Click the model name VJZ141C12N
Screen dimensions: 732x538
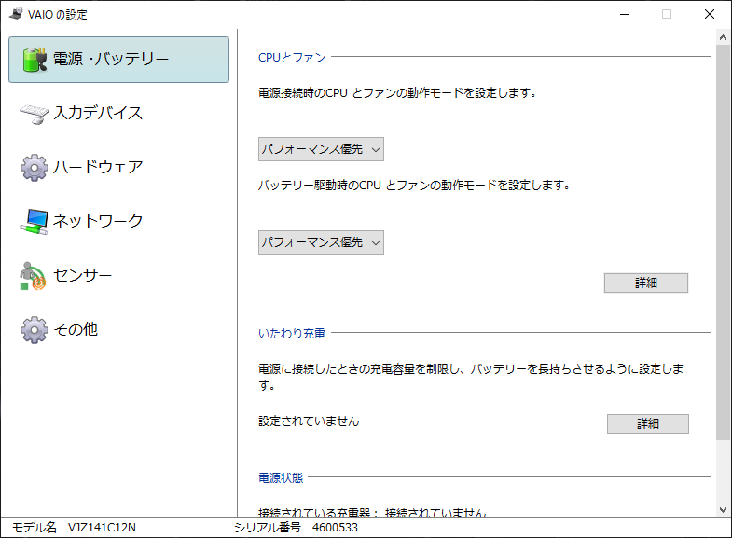point(102,528)
